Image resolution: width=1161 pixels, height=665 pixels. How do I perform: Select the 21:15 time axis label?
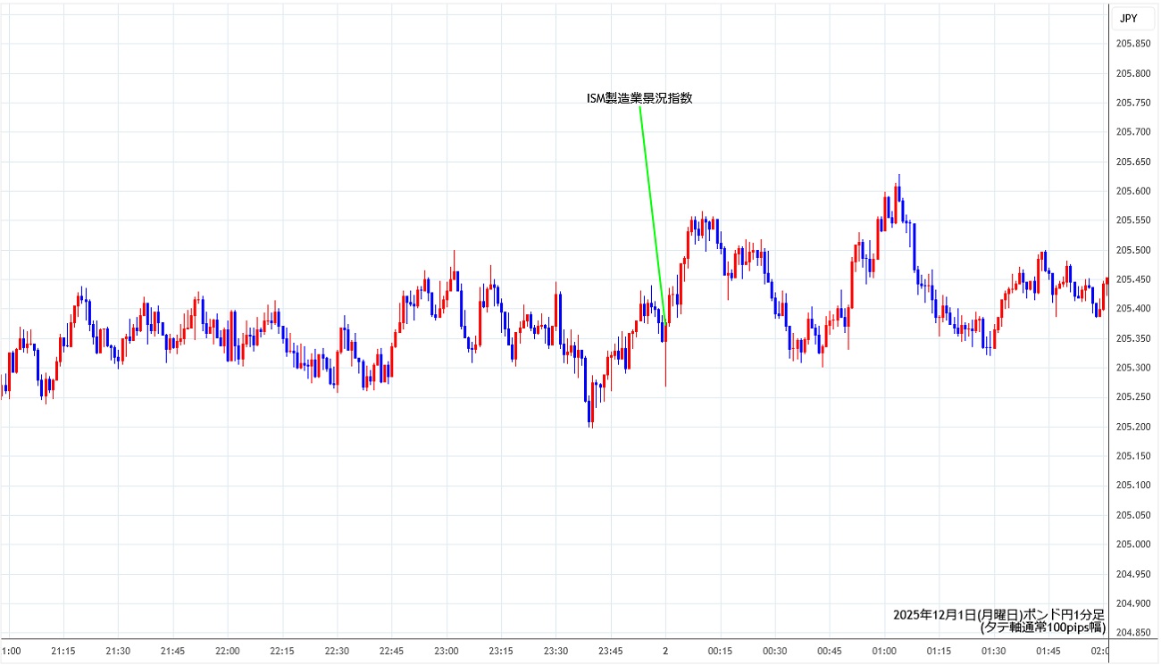pyautogui.click(x=64, y=652)
